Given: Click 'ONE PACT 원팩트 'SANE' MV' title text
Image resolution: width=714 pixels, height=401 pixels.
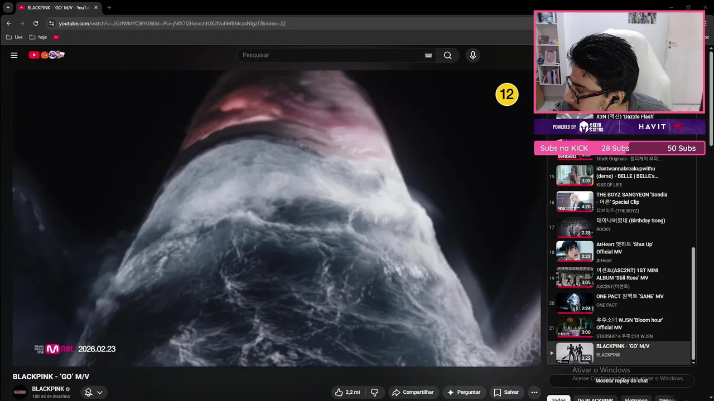Looking at the screenshot, I should click(x=630, y=296).
